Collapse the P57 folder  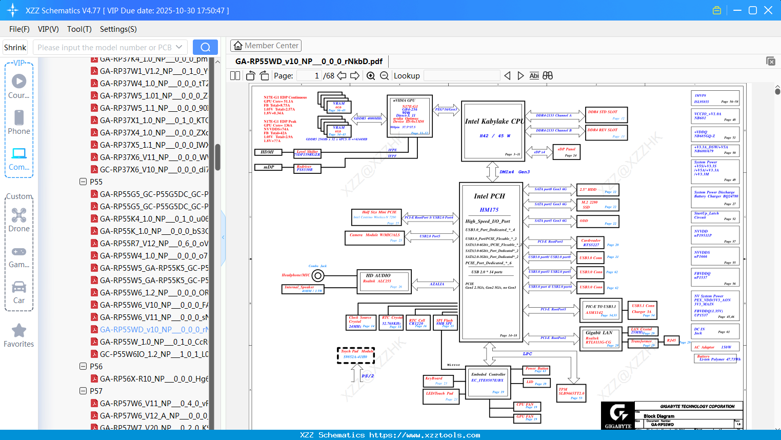[83, 391]
